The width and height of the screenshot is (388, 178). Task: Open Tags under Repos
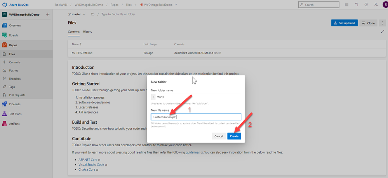click(x=12, y=87)
